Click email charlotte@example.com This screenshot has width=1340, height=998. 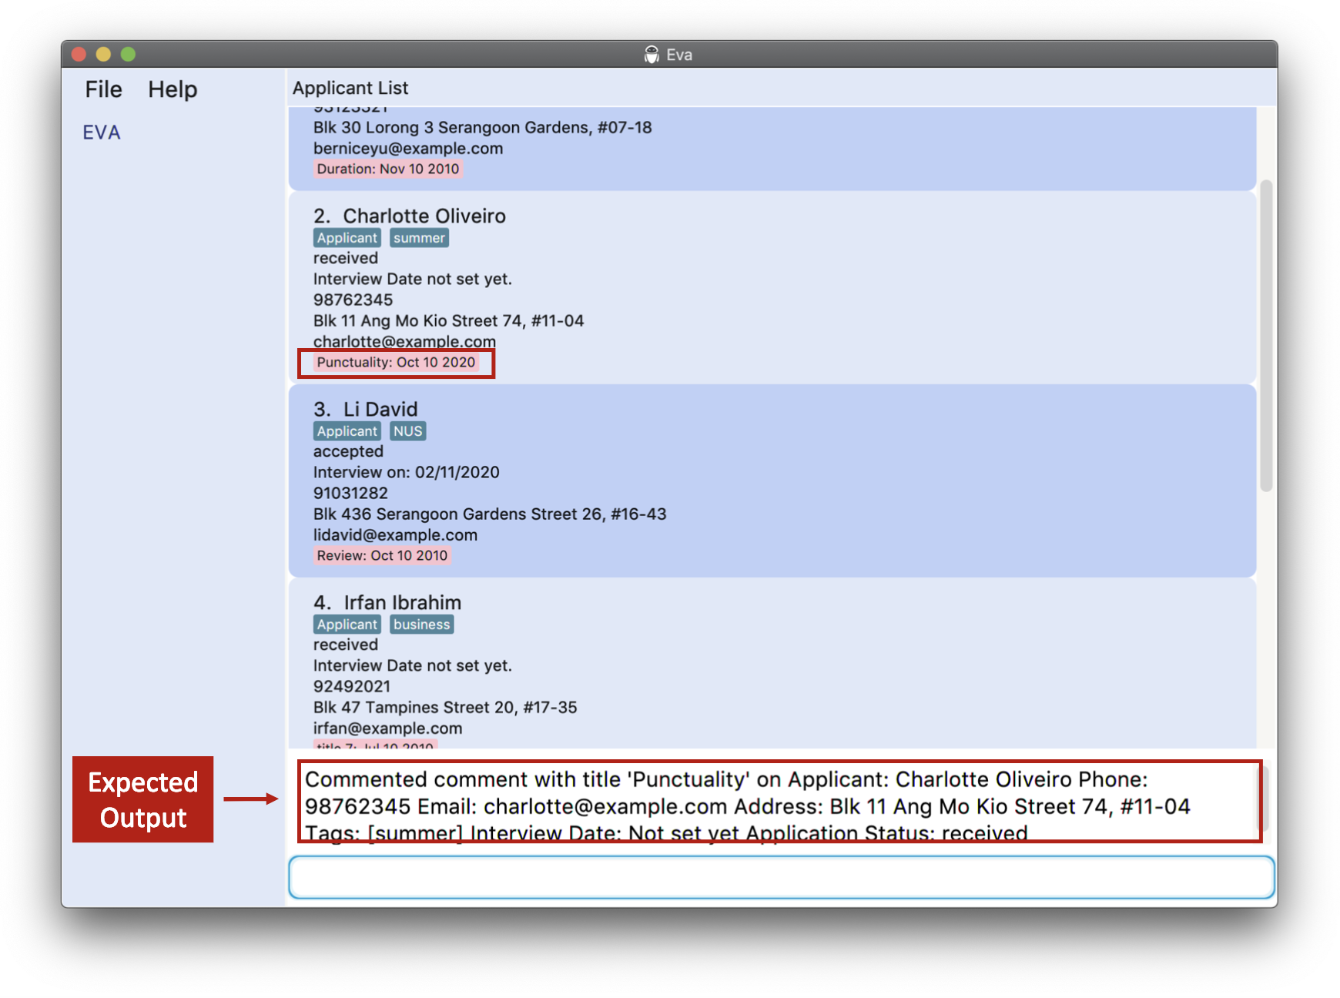click(x=404, y=341)
